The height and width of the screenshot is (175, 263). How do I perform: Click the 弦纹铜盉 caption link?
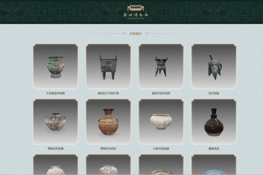click(214, 93)
